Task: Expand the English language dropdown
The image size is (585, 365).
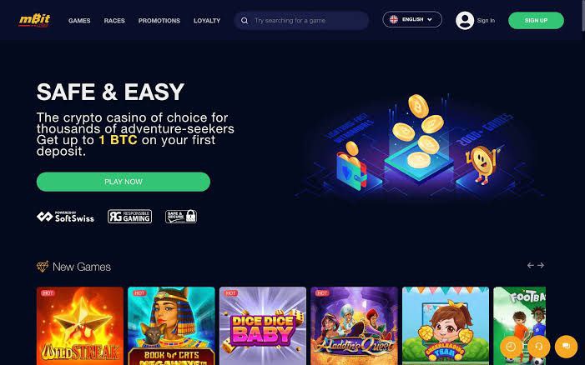Action: pyautogui.click(x=412, y=19)
